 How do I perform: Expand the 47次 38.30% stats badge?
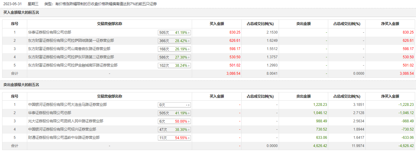[x=174, y=130]
